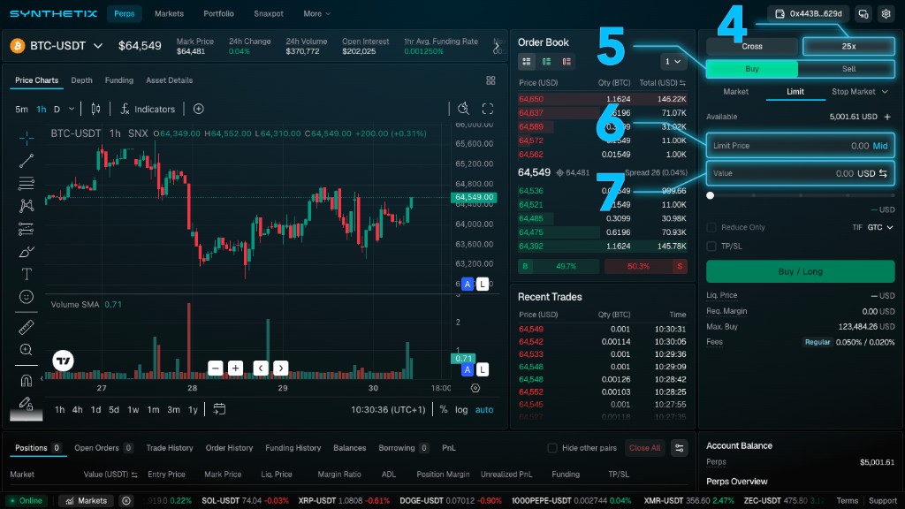Enter fullscreen chart mode
Screen dimensions: 905x509
(488, 109)
